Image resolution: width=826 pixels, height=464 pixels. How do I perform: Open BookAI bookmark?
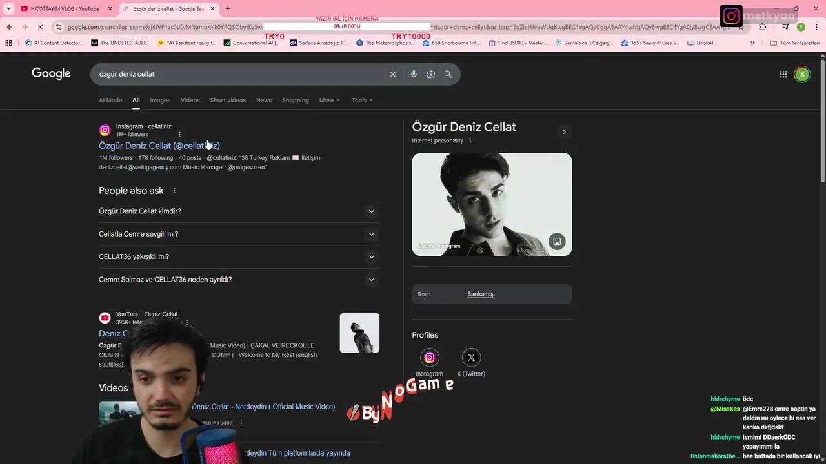coord(700,43)
